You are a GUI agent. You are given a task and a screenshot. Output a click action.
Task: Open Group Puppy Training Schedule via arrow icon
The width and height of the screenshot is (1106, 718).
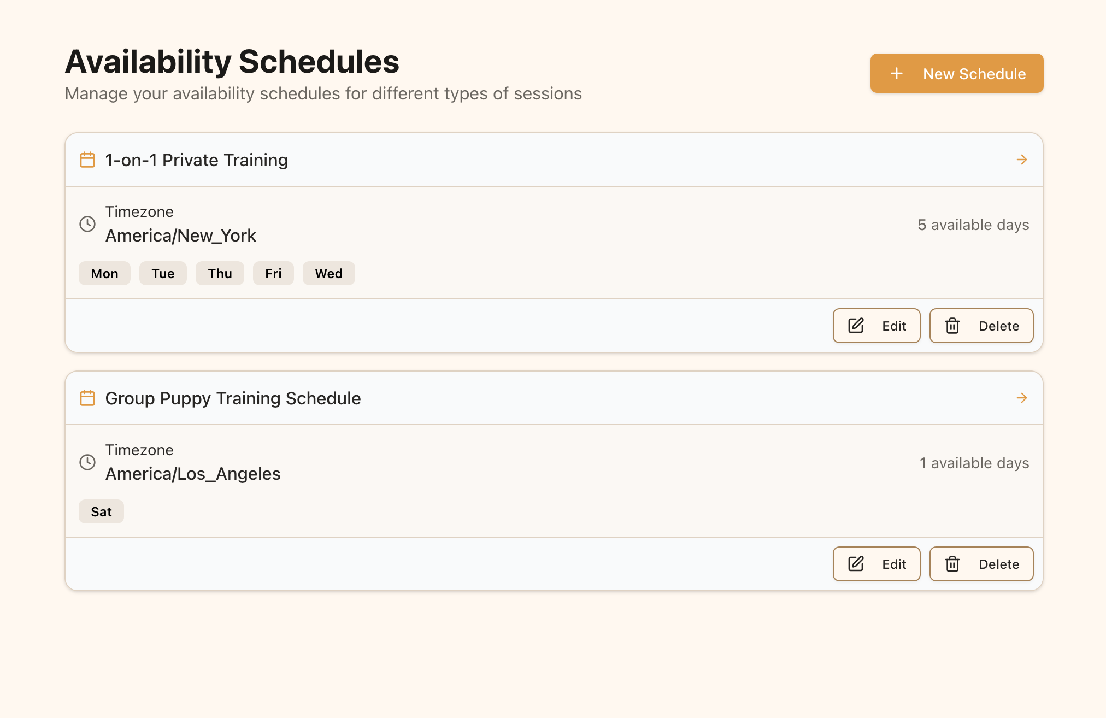click(1022, 398)
